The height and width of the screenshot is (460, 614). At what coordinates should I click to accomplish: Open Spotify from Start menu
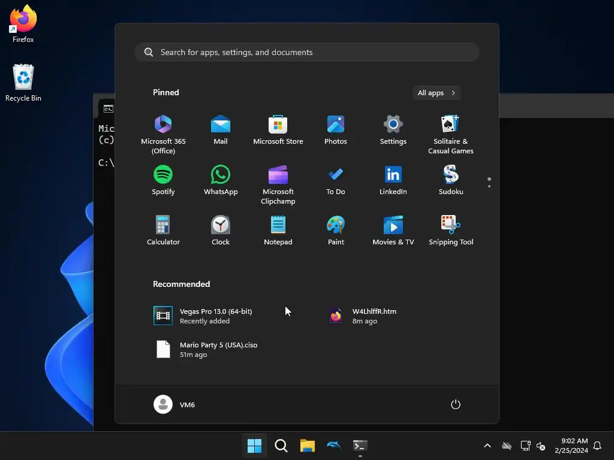pos(163,180)
